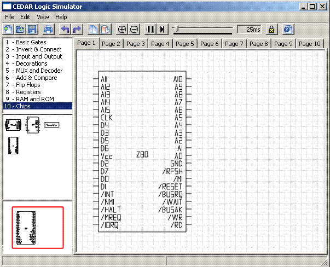Image resolution: width=330 pixels, height=267 pixels.
Task: Open the Edit menu
Action: point(25,17)
